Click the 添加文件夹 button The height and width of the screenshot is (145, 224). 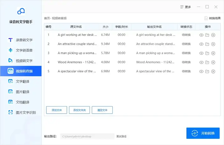[x=79, y=110]
